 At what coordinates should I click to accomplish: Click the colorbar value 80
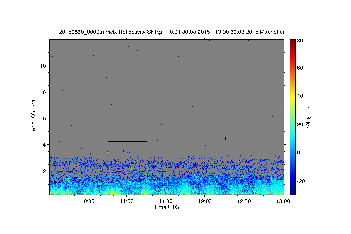300,41
